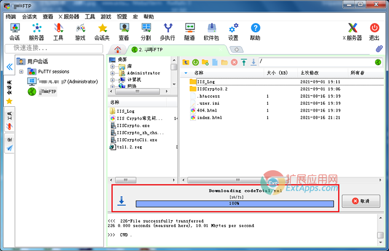The width and height of the screenshot is (389, 251).
Task: Switch to the home tab
Action: pos(118,50)
